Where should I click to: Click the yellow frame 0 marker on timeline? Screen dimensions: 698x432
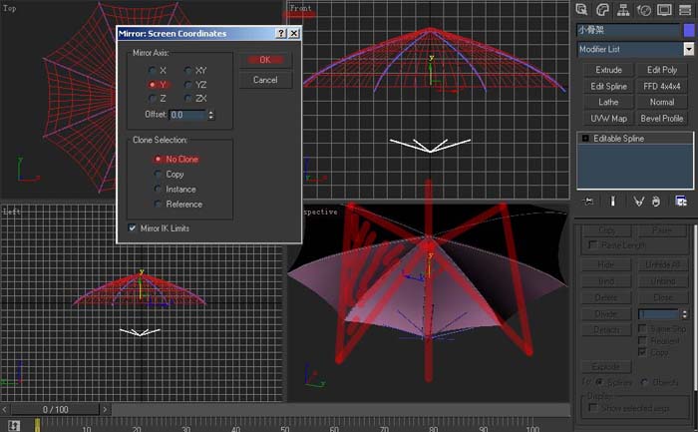(38, 425)
